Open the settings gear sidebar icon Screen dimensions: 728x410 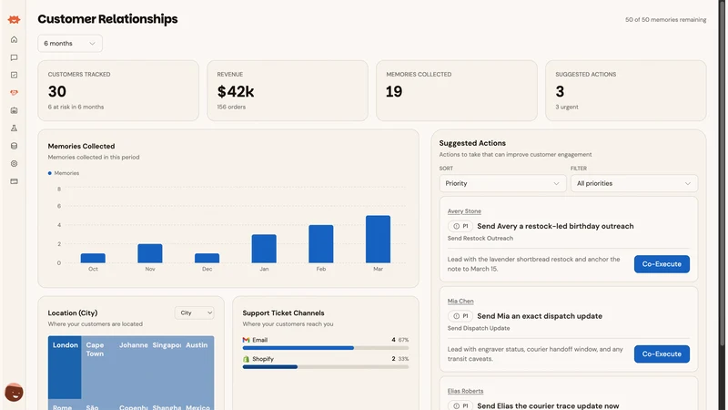tap(14, 164)
